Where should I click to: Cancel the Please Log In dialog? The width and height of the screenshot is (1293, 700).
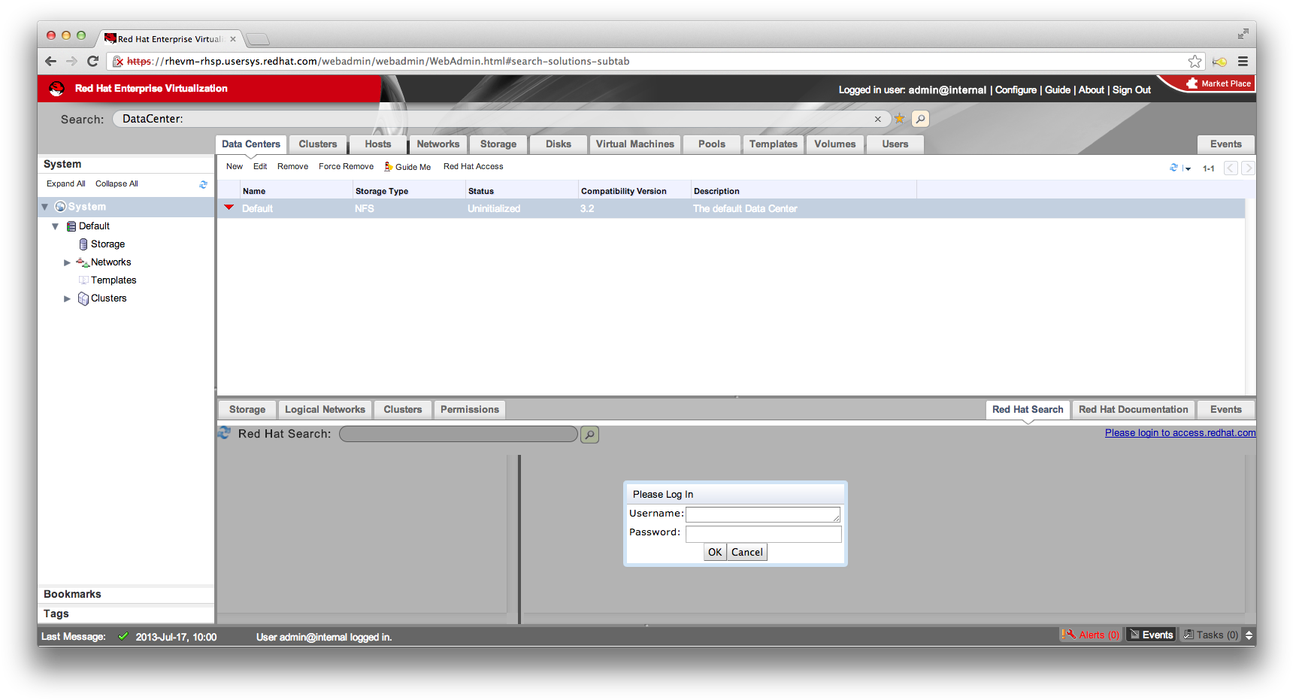pyautogui.click(x=747, y=553)
